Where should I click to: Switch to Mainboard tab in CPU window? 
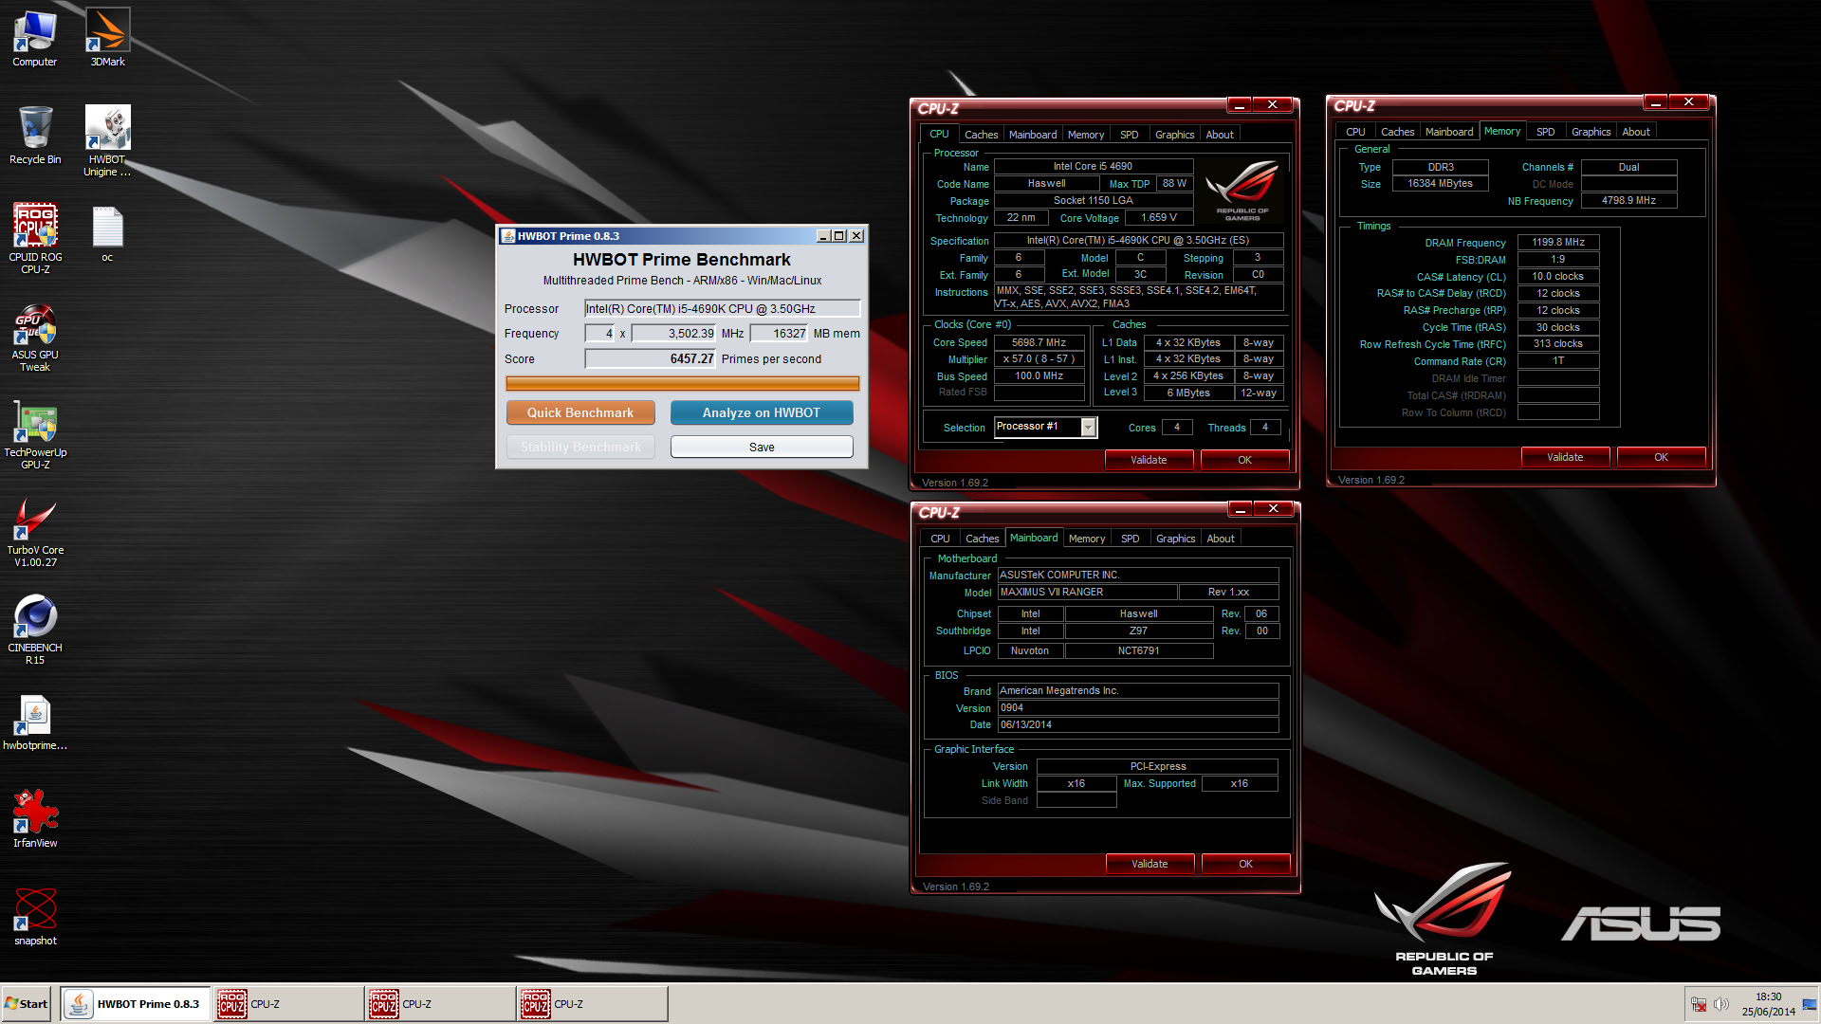(x=1033, y=135)
